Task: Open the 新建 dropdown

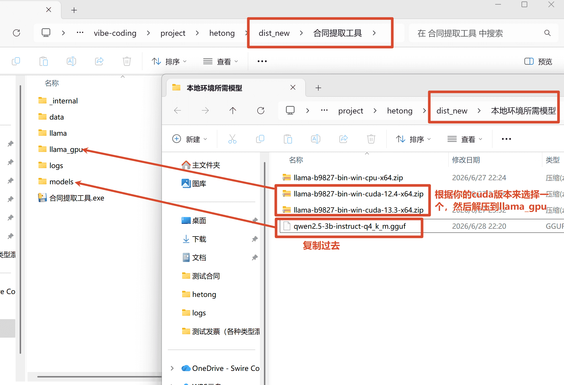Action: tap(190, 139)
